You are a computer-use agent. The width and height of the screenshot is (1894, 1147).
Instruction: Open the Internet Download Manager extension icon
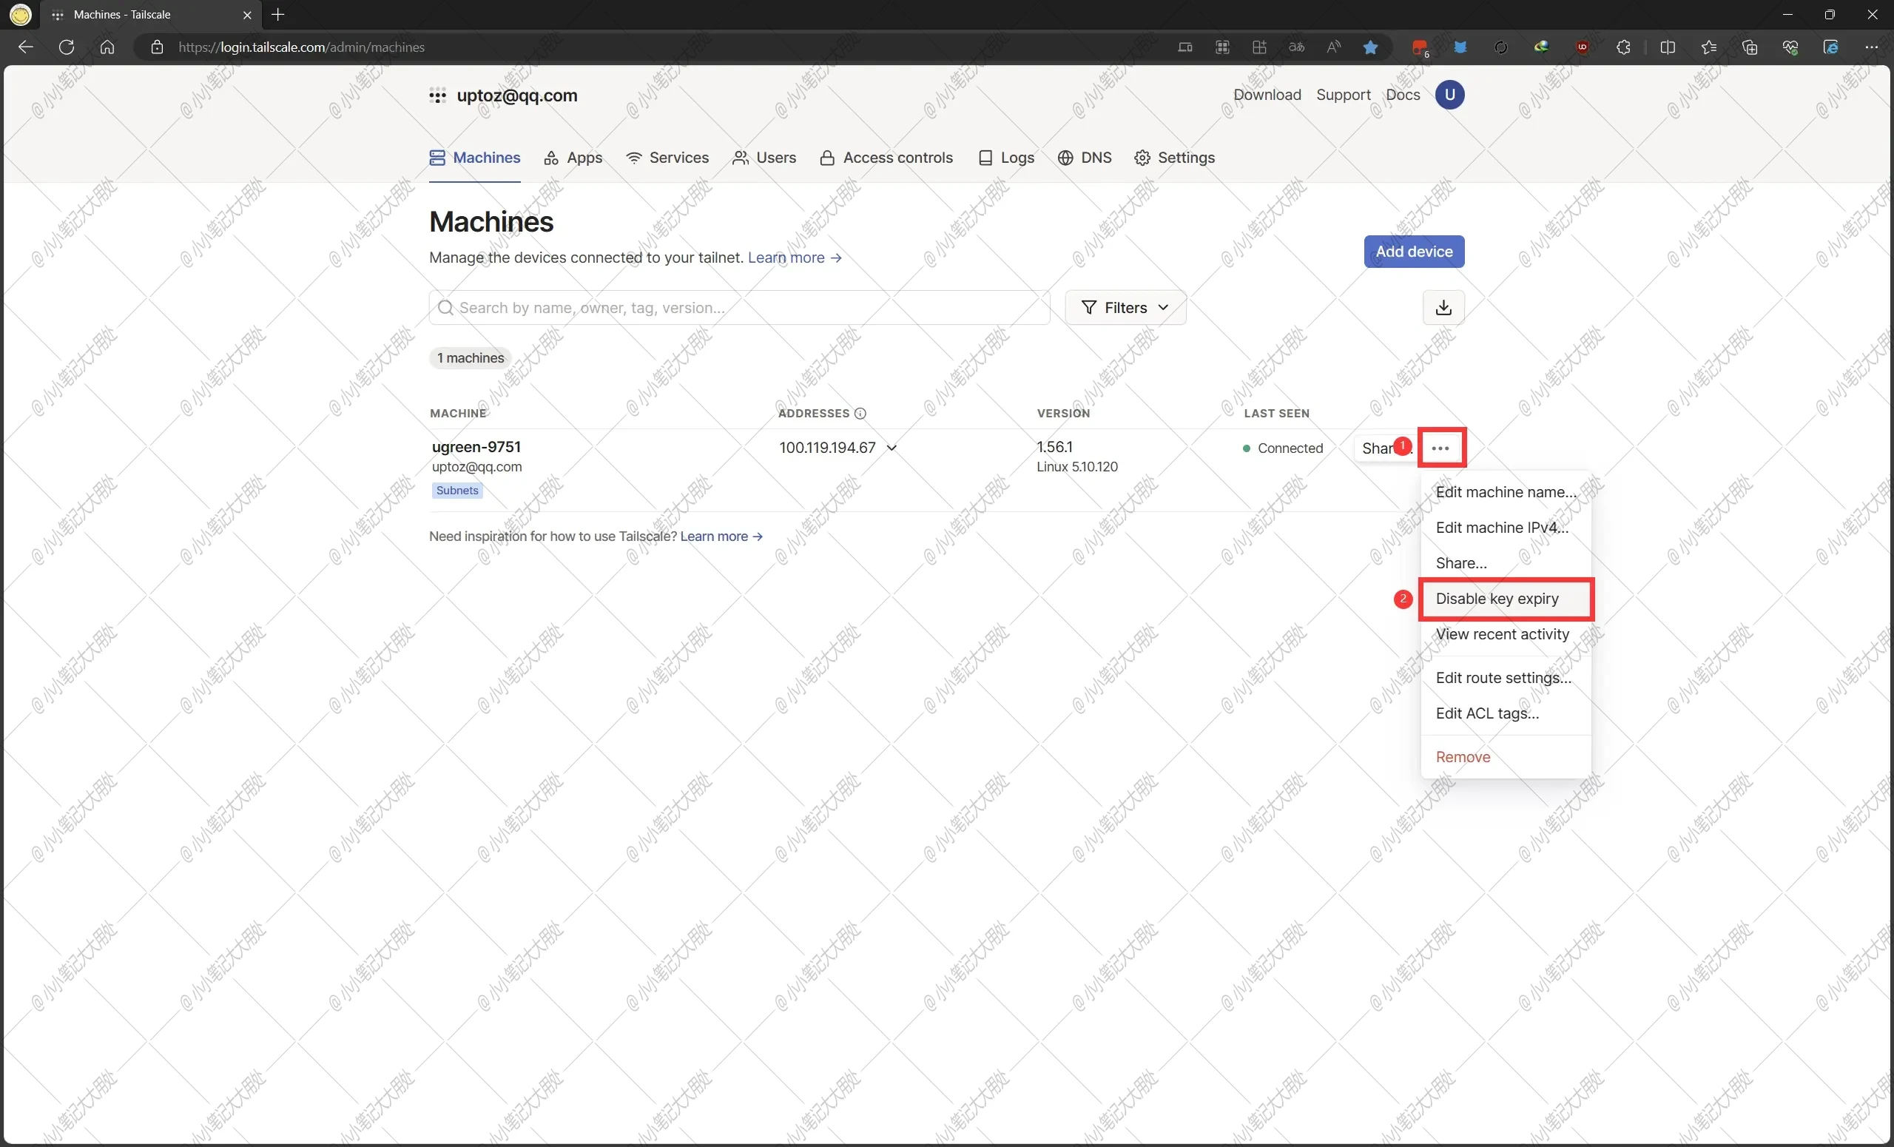(1541, 47)
